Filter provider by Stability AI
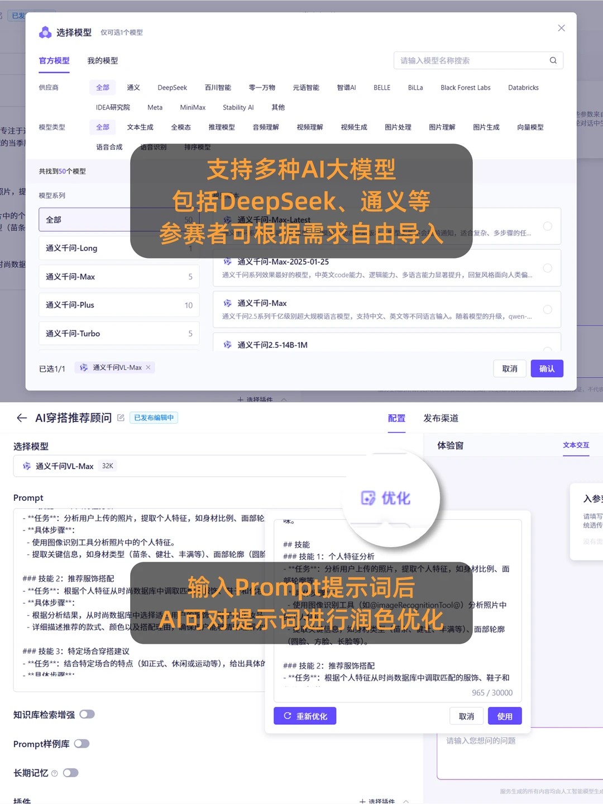 (x=238, y=107)
